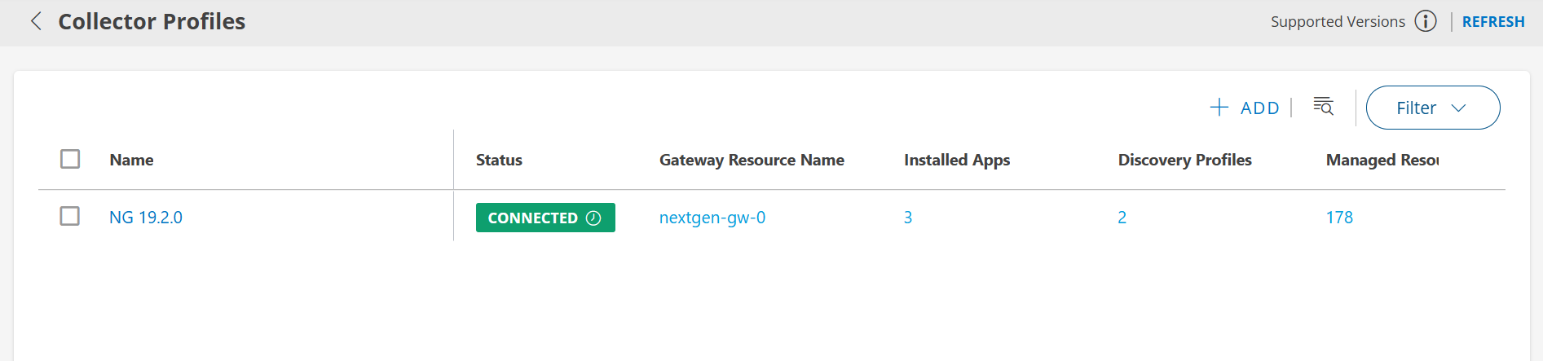Open the nextgen-gw-0 gateway link
Screen dimensions: 1543x361
click(712, 218)
